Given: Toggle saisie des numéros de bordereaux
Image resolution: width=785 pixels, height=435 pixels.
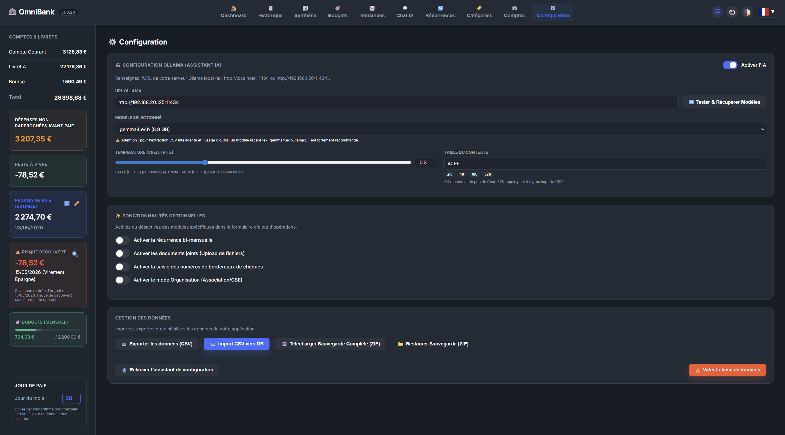Looking at the screenshot, I should tap(122, 267).
